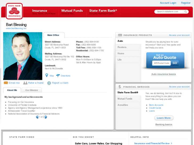
Task: Click the Map link
Action: pyautogui.click(x=52, y=76)
